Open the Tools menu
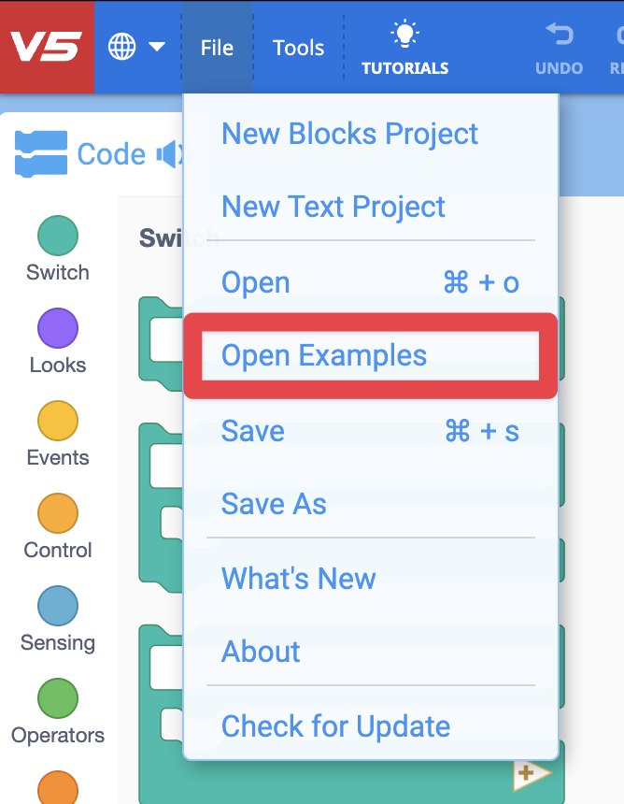 (298, 47)
